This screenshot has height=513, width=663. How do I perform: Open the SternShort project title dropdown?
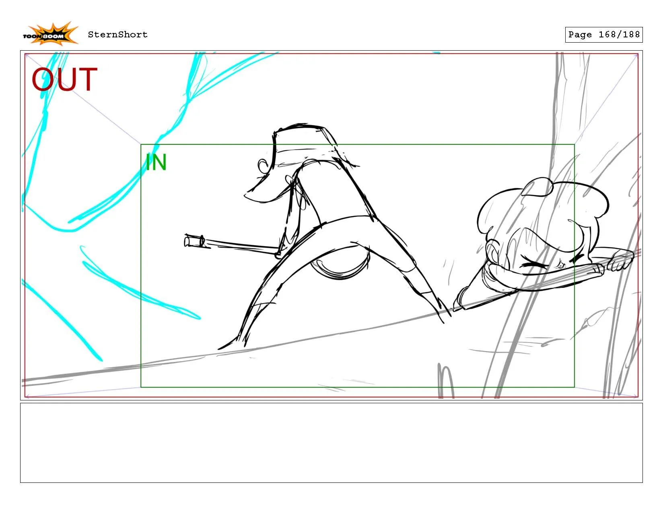[119, 35]
